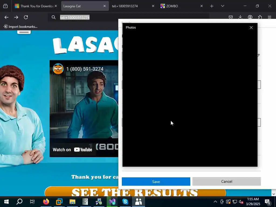Click the search magnifier in address bar
Image resolution: width=276 pixels, height=207 pixels.
click(54, 17)
